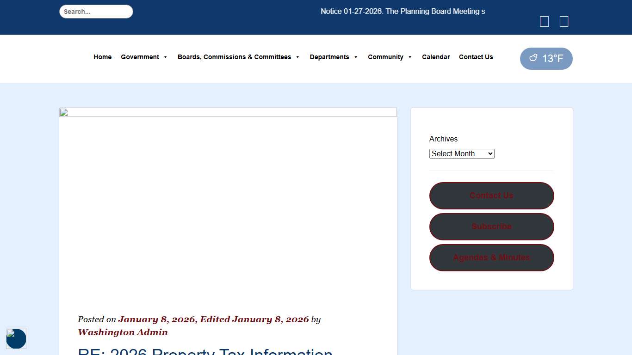Open the Archives Select Month dropdown
The height and width of the screenshot is (355, 632).
point(462,153)
